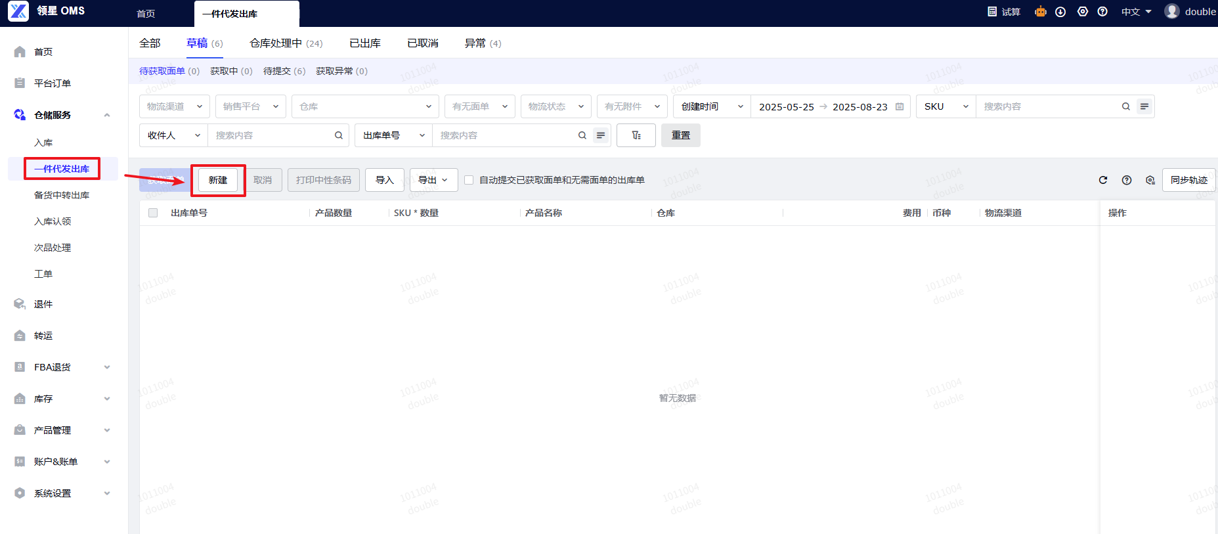Click the custom column settings icon beside 同步轨迹
The image size is (1218, 534).
tap(1150, 180)
